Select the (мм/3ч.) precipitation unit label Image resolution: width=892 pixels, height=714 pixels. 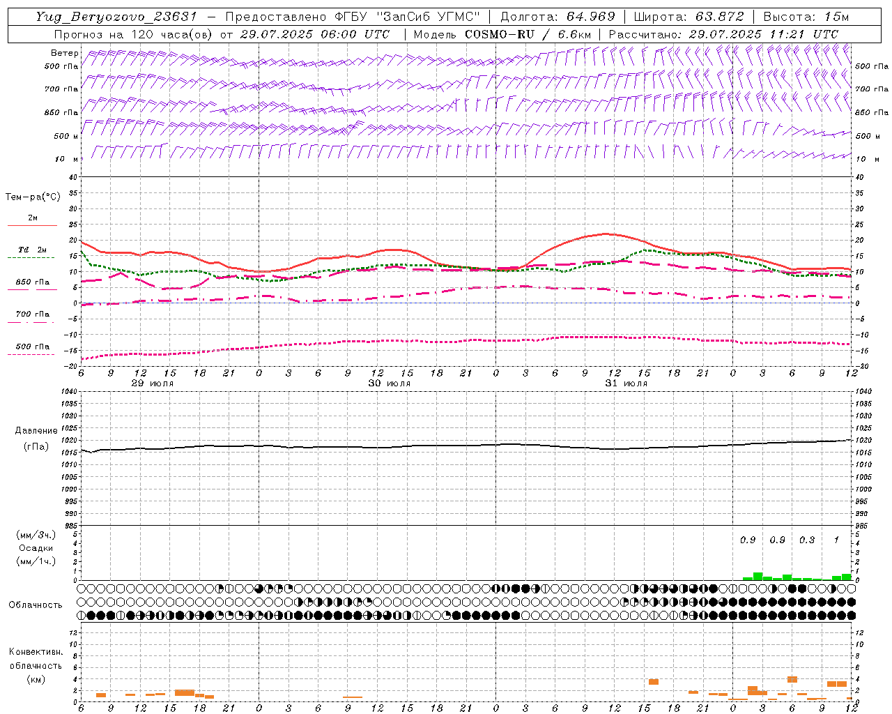36,535
